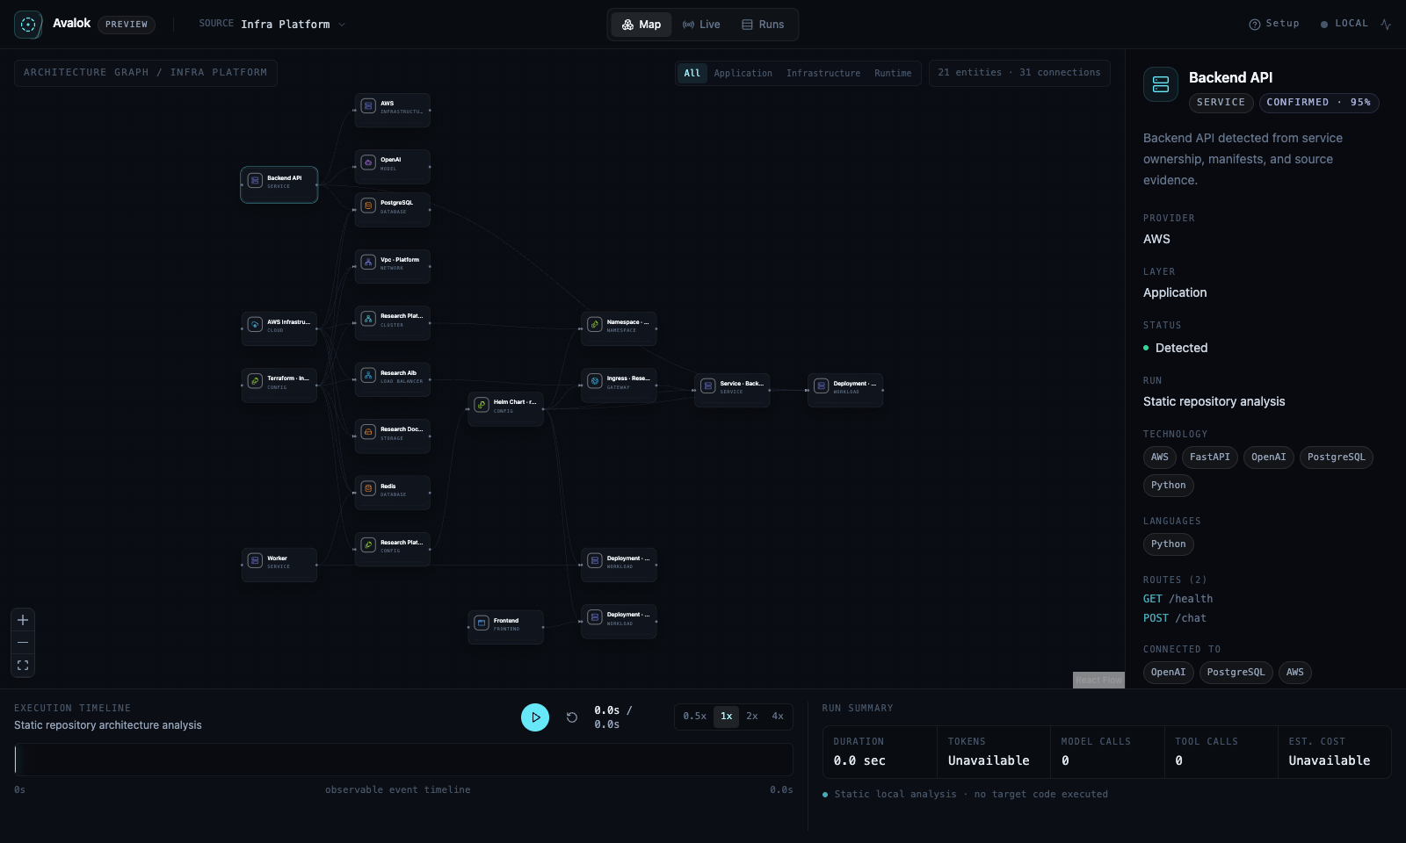Viewport: 1406px width, 843px height.
Task: Set playback speed to 0.5x
Action: (x=695, y=717)
